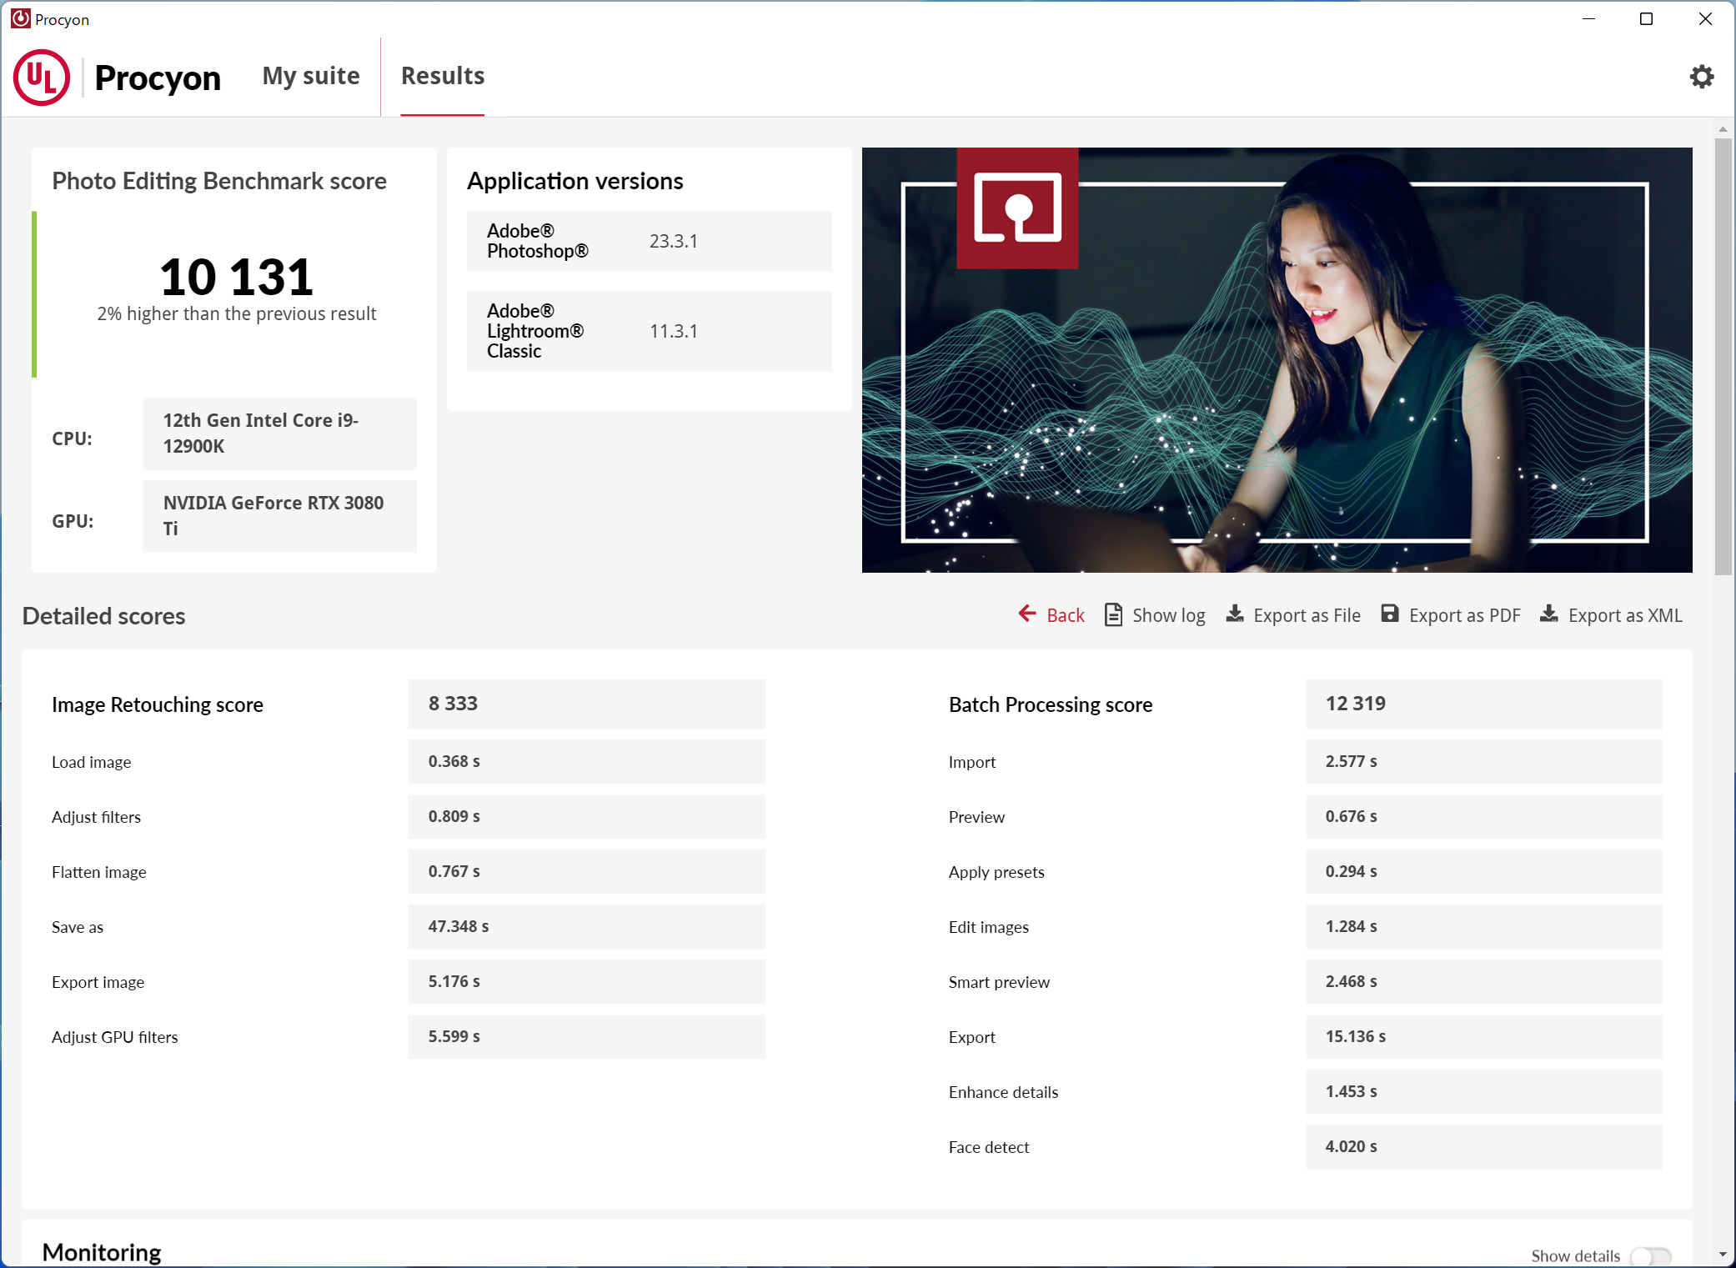
Task: Click the red Back arrow icon
Action: 1027,614
